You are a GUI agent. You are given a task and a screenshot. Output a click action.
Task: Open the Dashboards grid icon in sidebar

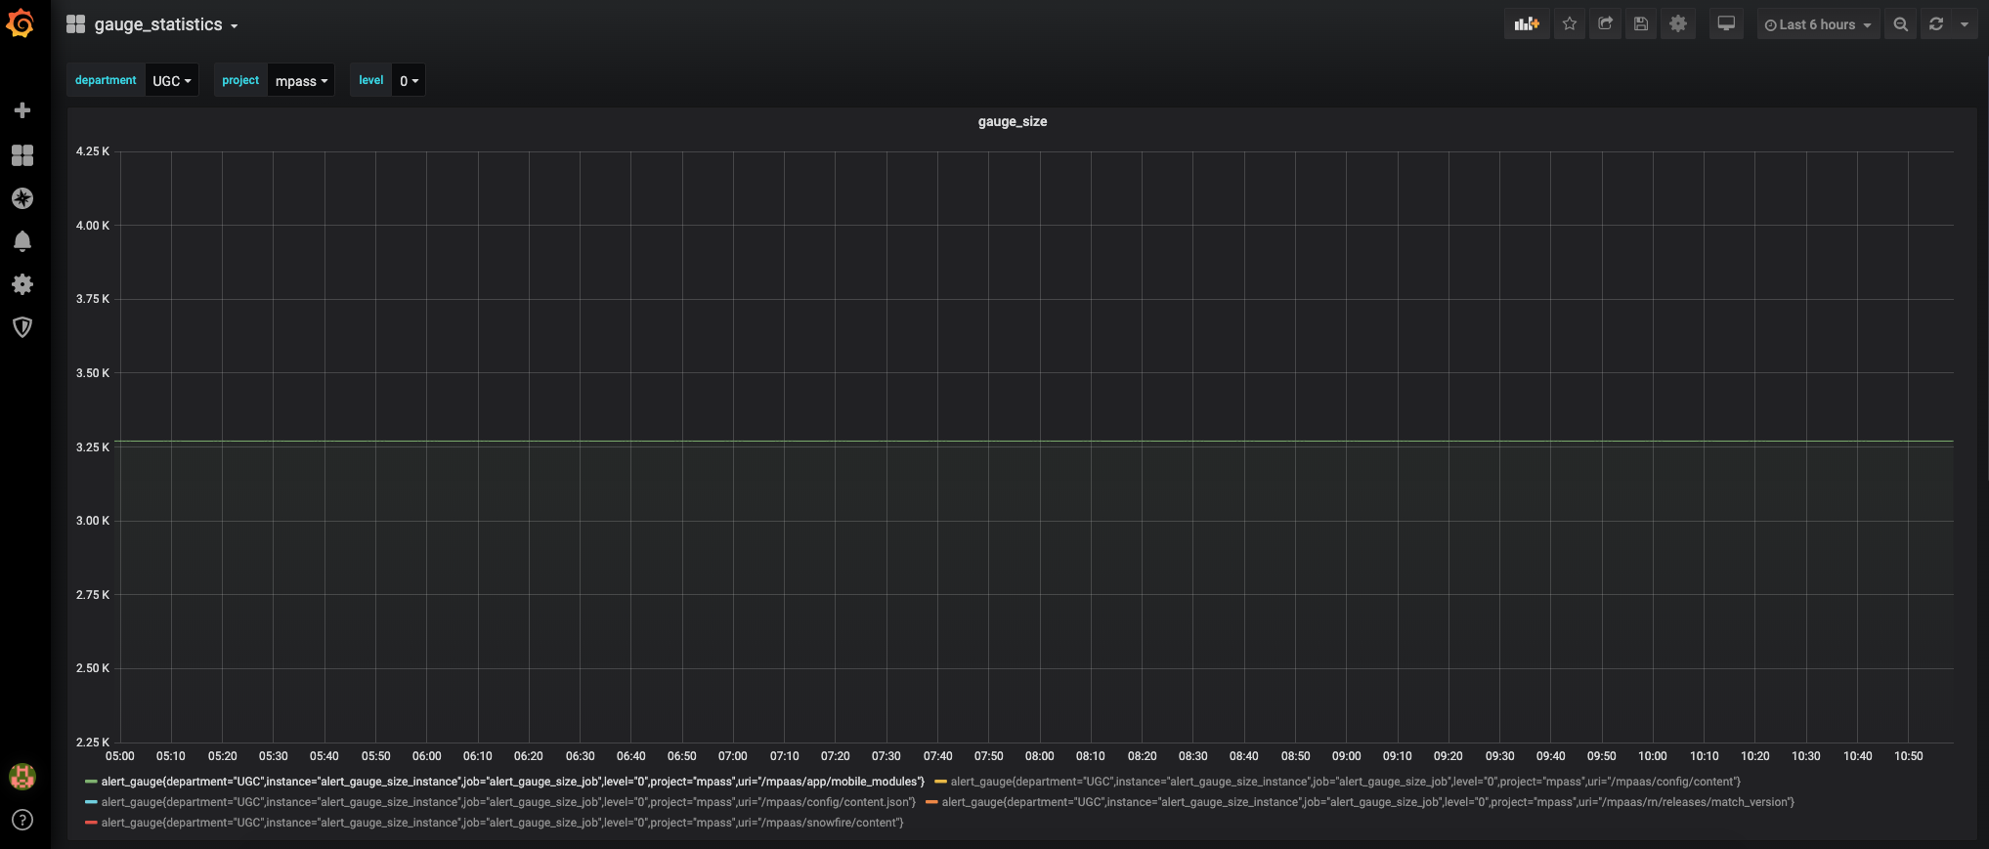tap(22, 155)
